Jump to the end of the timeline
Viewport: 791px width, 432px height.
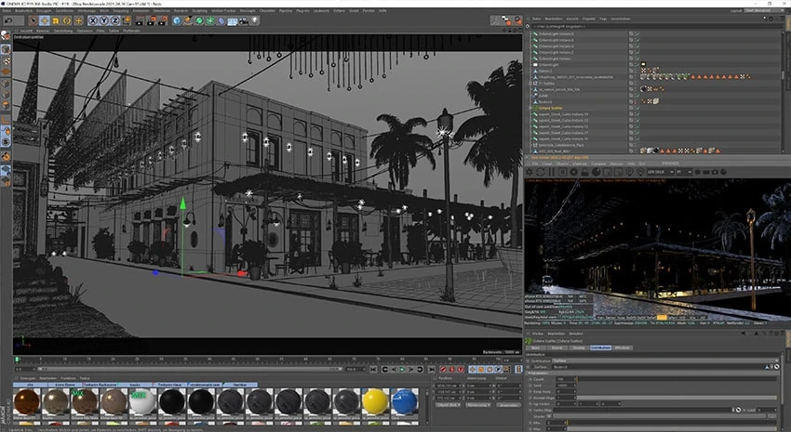[431, 370]
